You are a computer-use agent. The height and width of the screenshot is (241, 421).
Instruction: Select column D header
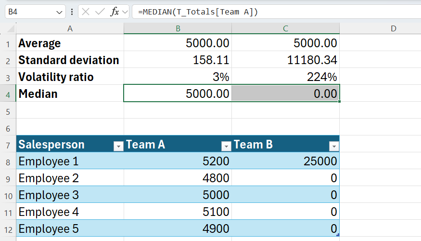click(x=393, y=28)
